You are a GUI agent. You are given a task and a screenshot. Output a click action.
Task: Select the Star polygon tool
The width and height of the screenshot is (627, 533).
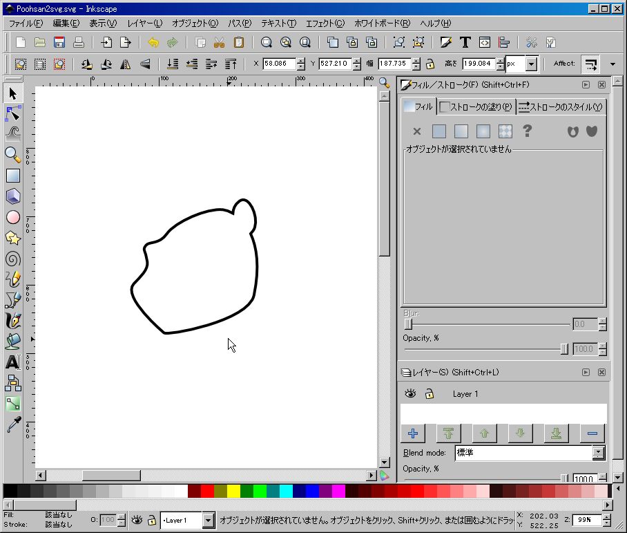[13, 238]
